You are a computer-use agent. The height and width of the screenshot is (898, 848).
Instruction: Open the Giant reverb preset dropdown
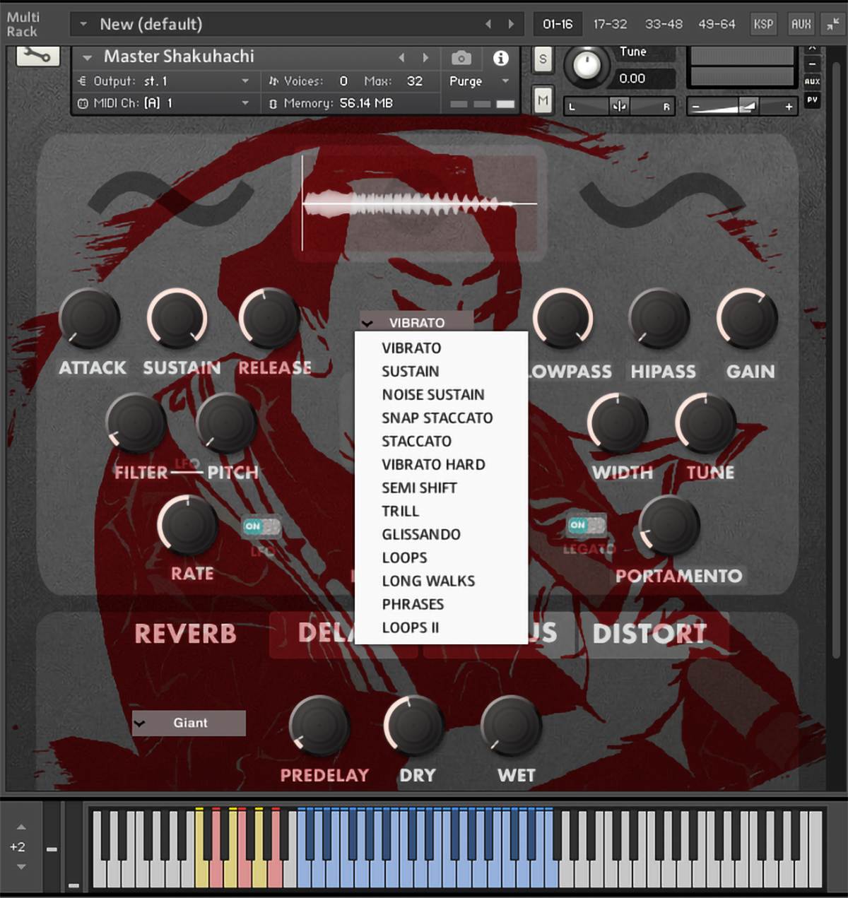click(189, 723)
